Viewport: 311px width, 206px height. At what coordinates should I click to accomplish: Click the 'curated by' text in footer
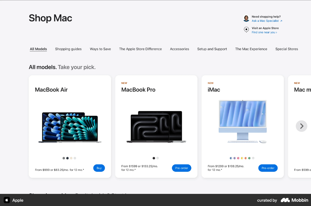[x=267, y=200]
